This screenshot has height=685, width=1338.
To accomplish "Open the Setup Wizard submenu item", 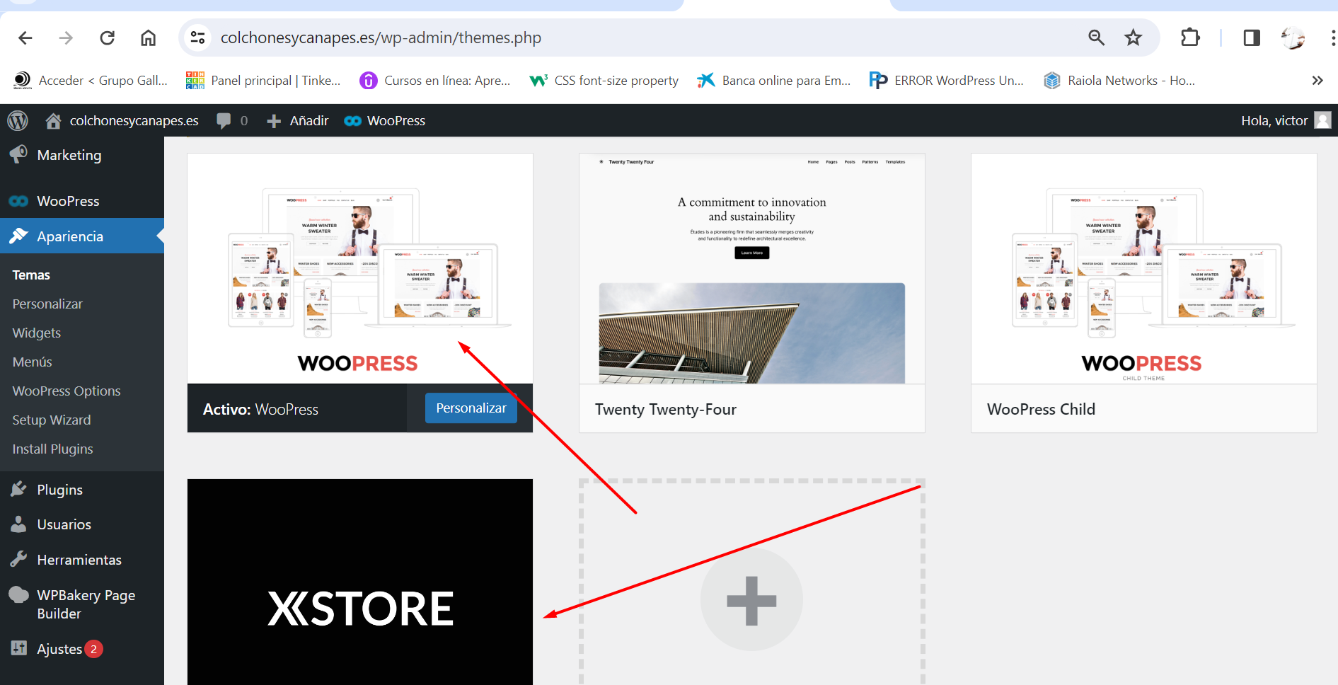I will point(52,420).
